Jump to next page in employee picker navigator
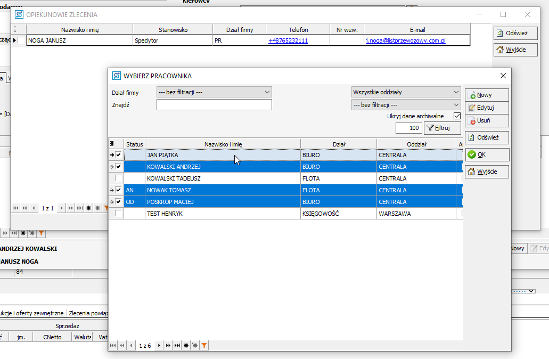Image resolution: width=549 pixels, height=359 pixels. [168, 346]
